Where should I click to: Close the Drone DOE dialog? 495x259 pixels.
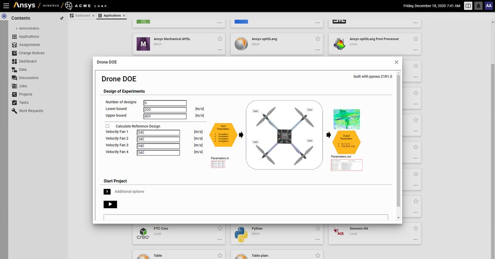click(x=396, y=62)
